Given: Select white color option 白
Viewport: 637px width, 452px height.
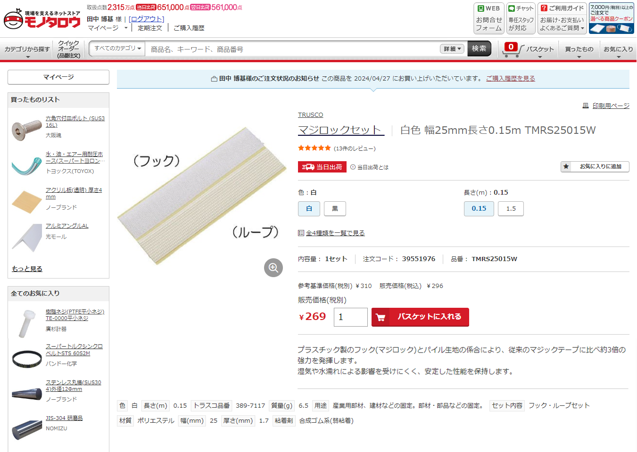Looking at the screenshot, I should (309, 209).
